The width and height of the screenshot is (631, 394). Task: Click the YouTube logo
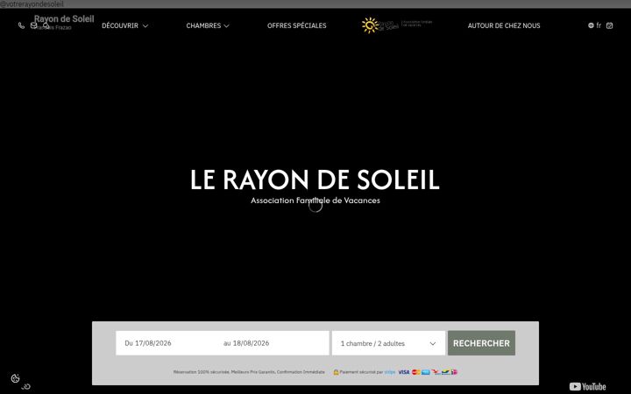point(587,386)
